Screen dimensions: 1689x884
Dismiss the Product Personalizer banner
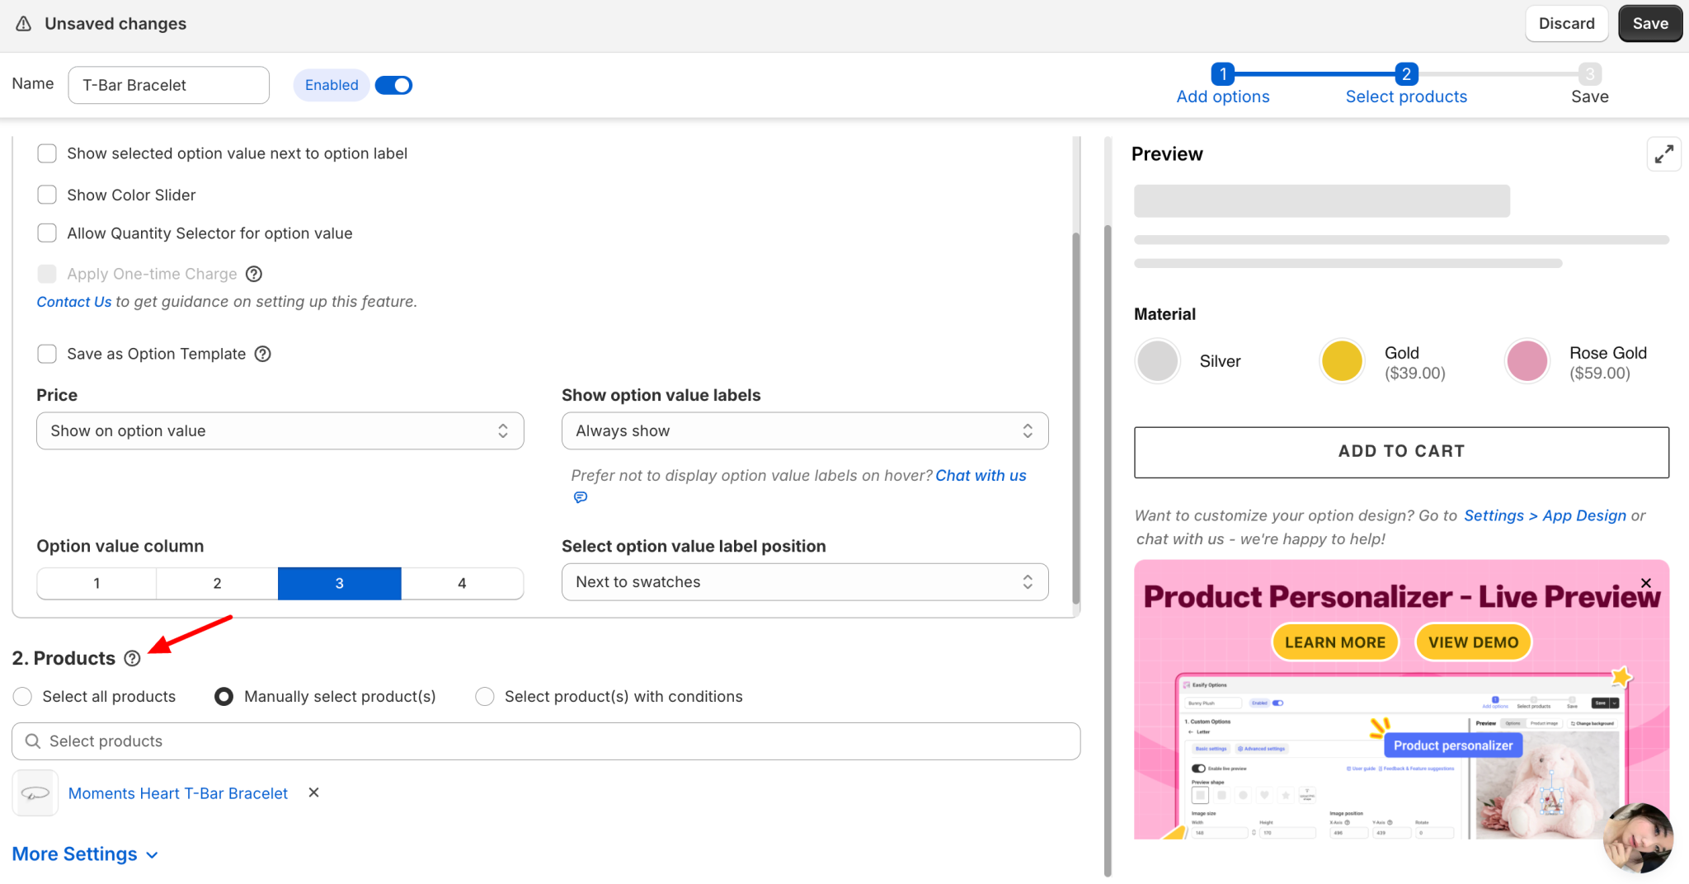point(1646,583)
